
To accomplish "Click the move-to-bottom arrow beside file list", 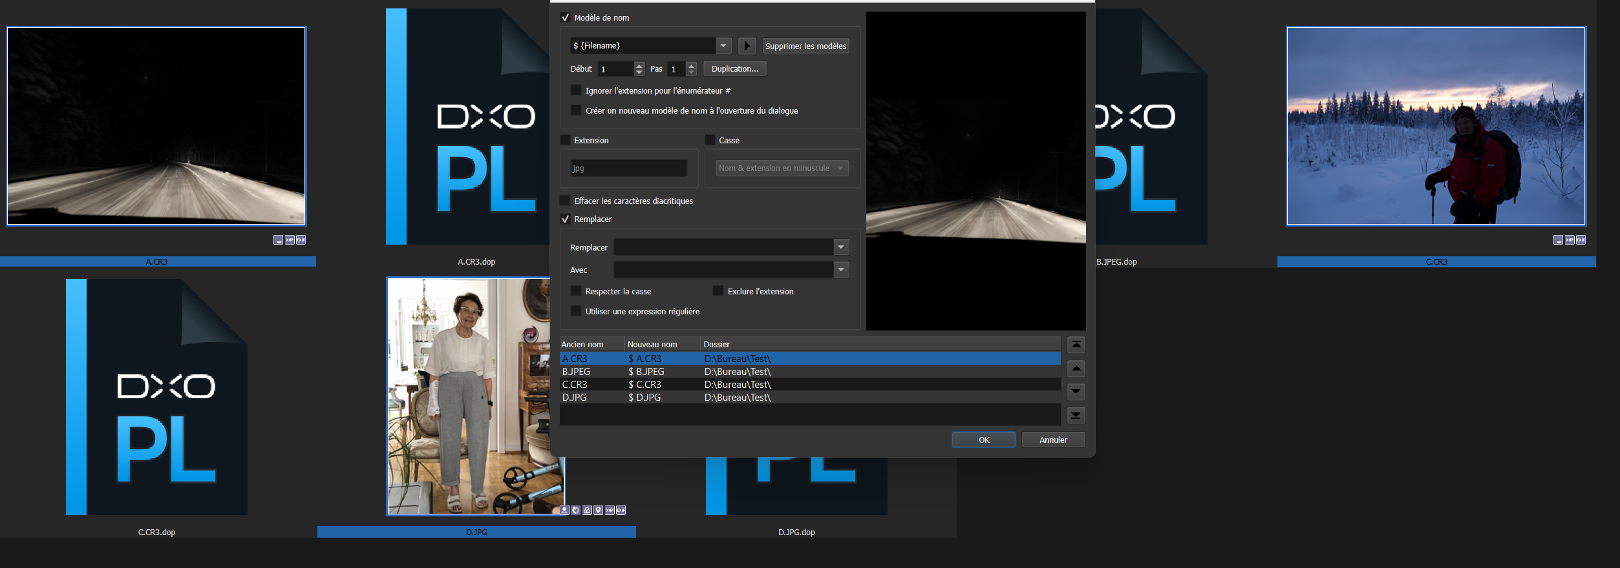I will click(1076, 415).
